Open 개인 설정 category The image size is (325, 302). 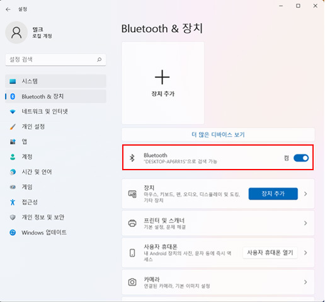pyautogui.click(x=55, y=127)
